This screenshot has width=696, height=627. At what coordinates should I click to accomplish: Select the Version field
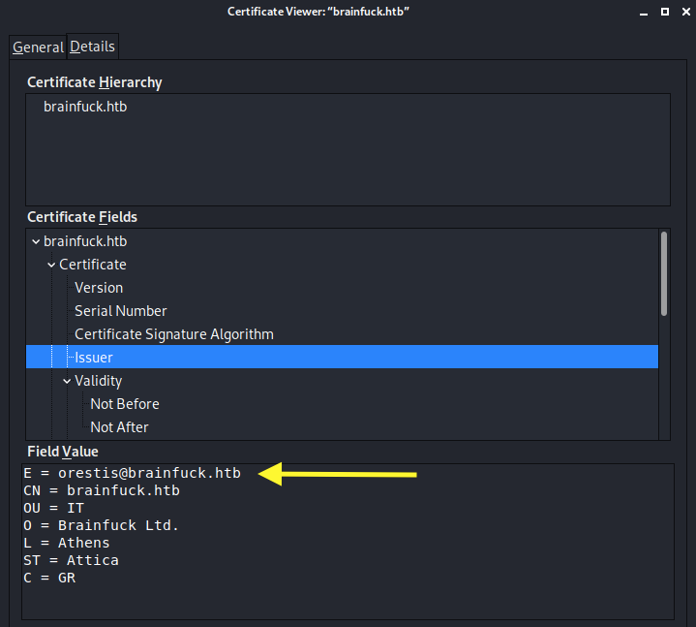coord(99,288)
